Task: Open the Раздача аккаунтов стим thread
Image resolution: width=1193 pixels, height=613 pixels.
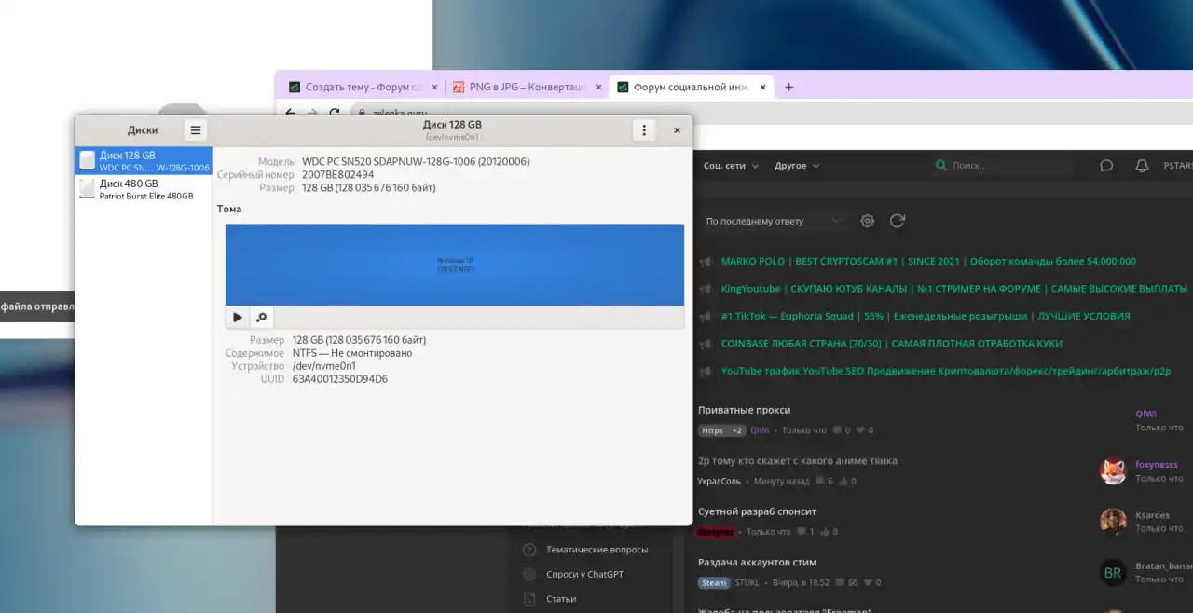Action: (757, 563)
